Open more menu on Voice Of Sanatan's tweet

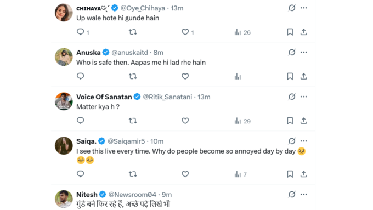pos(303,97)
